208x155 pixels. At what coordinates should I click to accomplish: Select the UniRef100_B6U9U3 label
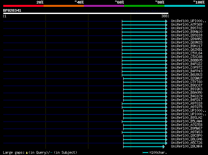pyautogui.click(x=187, y=75)
